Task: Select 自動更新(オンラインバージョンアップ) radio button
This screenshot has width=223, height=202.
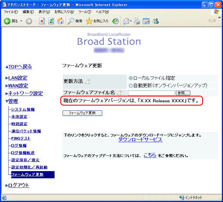Action: (x=130, y=86)
